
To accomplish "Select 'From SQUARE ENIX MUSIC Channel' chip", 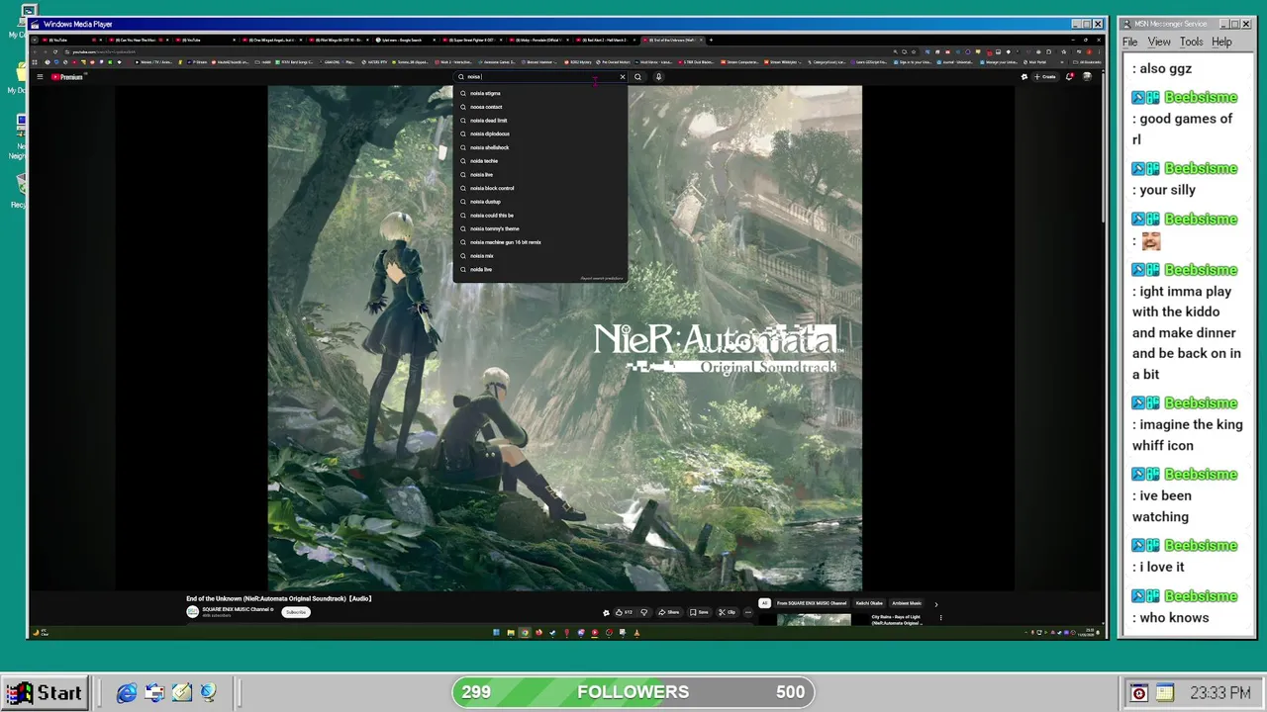I will (811, 603).
